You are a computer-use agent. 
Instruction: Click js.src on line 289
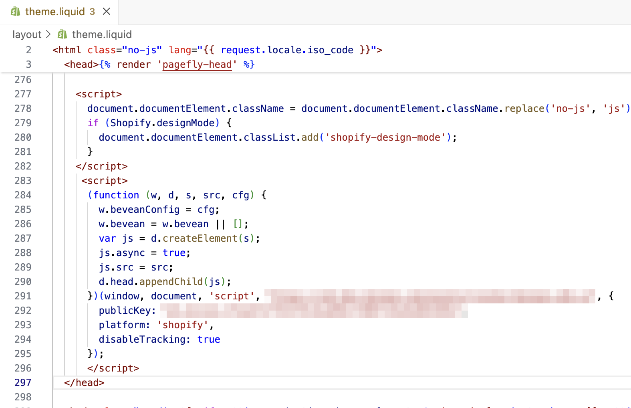[116, 267]
